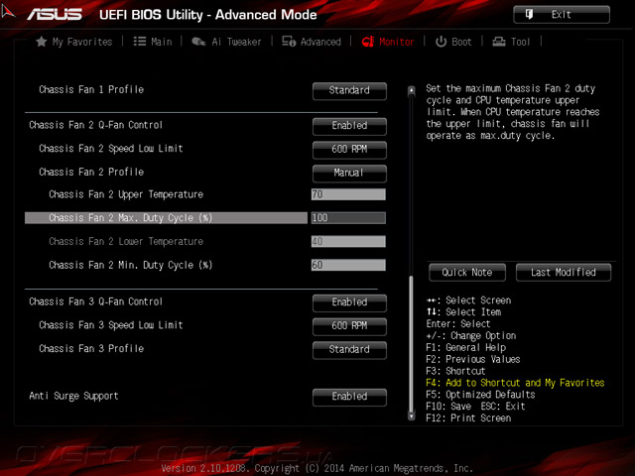635x476 pixels.
Task: Click the scrollbar up arrow
Action: tap(412, 90)
